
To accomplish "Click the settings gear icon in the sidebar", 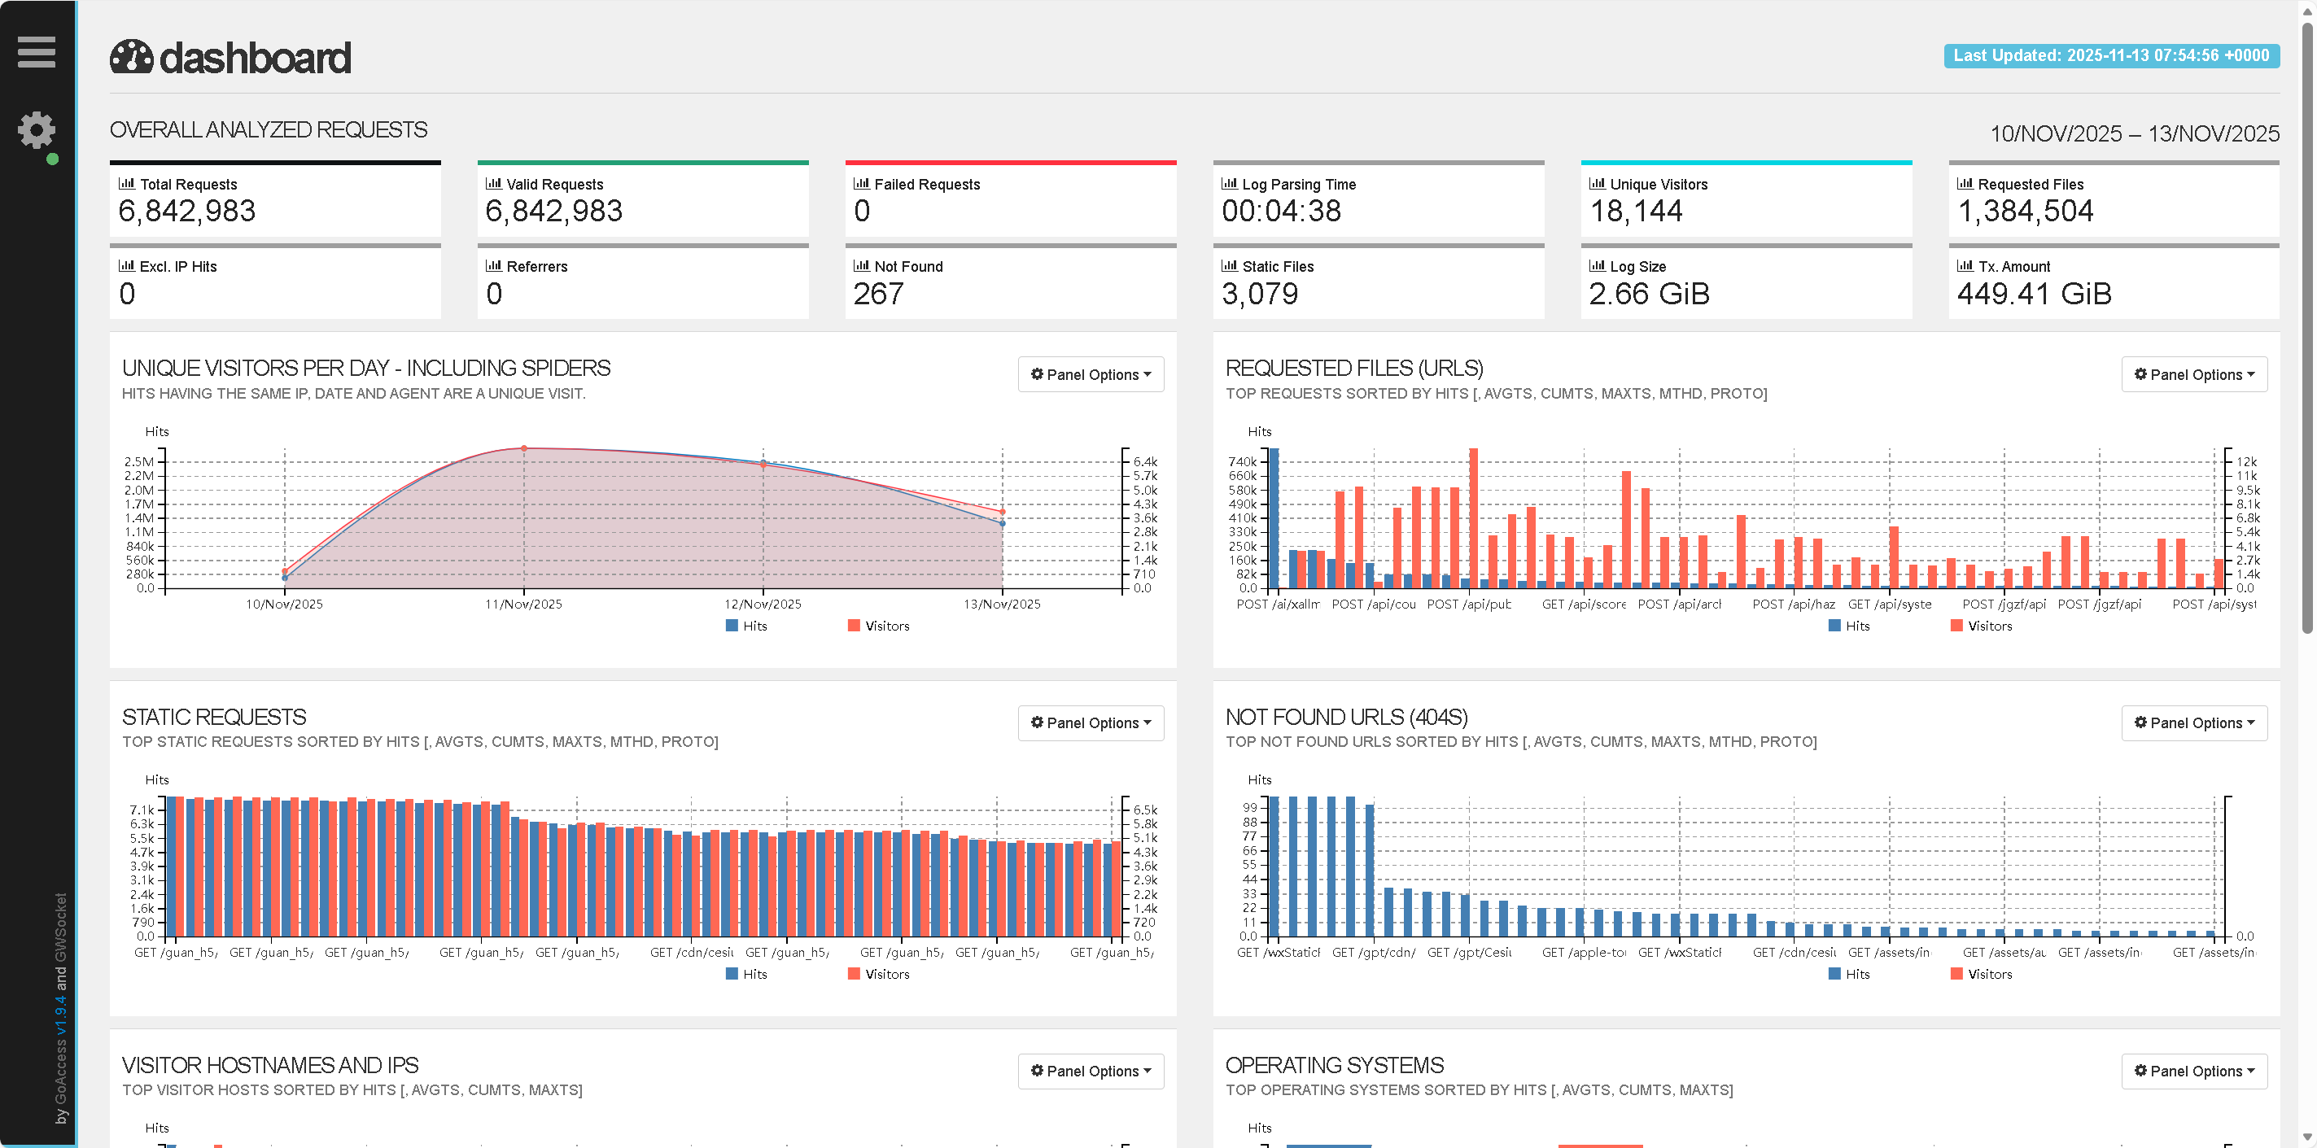I will click(x=36, y=131).
